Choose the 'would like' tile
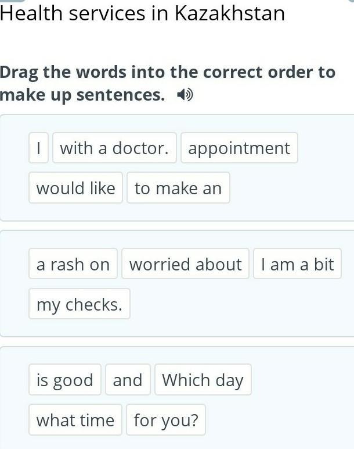Image resolution: width=354 pixels, height=449 pixels. [75, 188]
